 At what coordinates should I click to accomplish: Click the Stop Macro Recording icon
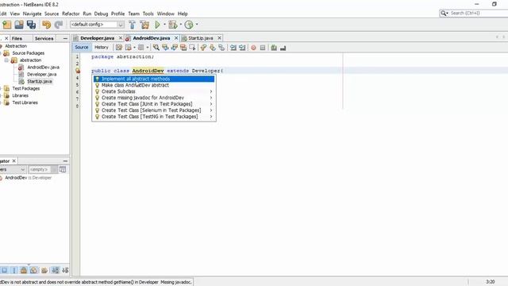coord(263,48)
